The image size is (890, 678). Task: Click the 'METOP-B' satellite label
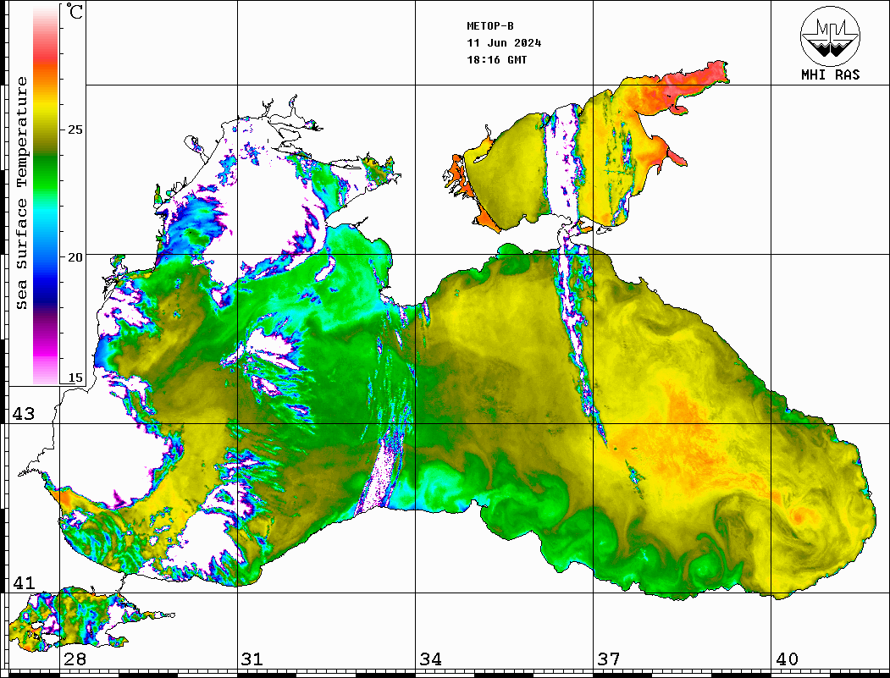pos(490,26)
